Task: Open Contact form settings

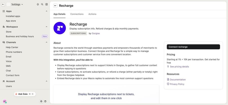Action: [13, 75]
